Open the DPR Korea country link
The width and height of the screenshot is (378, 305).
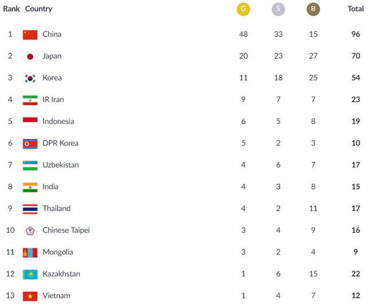pyautogui.click(x=60, y=143)
